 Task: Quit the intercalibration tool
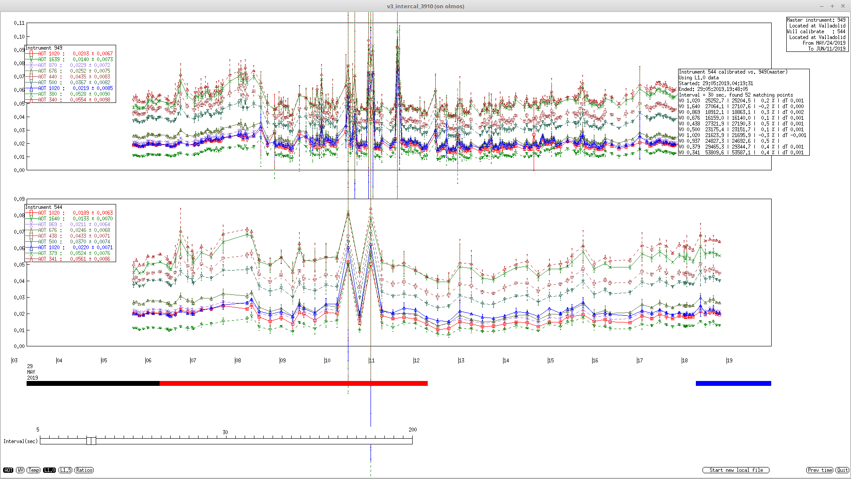coord(842,470)
